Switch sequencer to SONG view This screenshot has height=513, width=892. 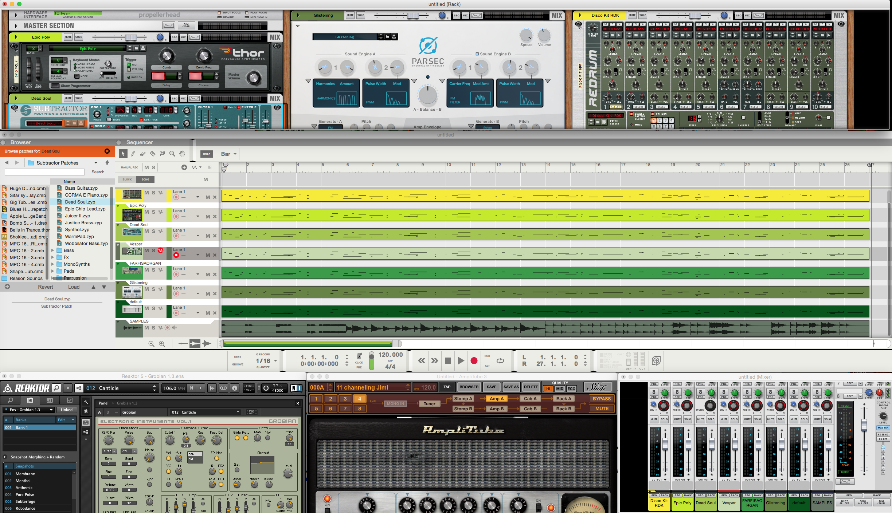[x=145, y=179]
